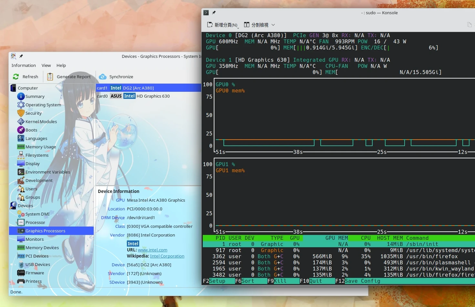The width and height of the screenshot is (475, 307).
Task: Expand the split view dropdown arrow
Action: [x=273, y=25]
